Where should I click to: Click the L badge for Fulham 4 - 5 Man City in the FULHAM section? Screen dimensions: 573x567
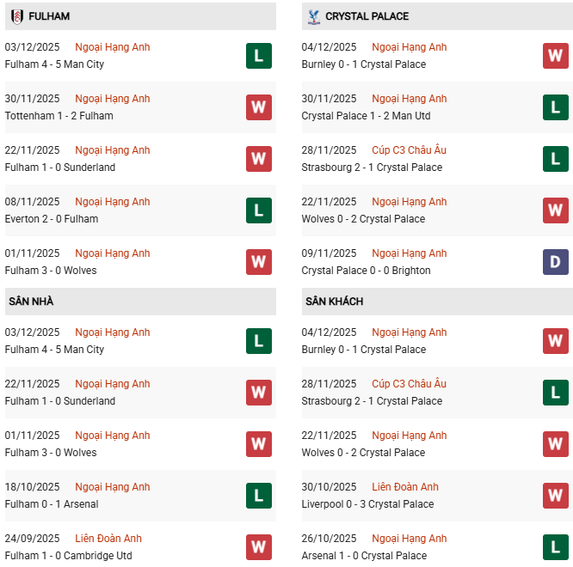(259, 56)
